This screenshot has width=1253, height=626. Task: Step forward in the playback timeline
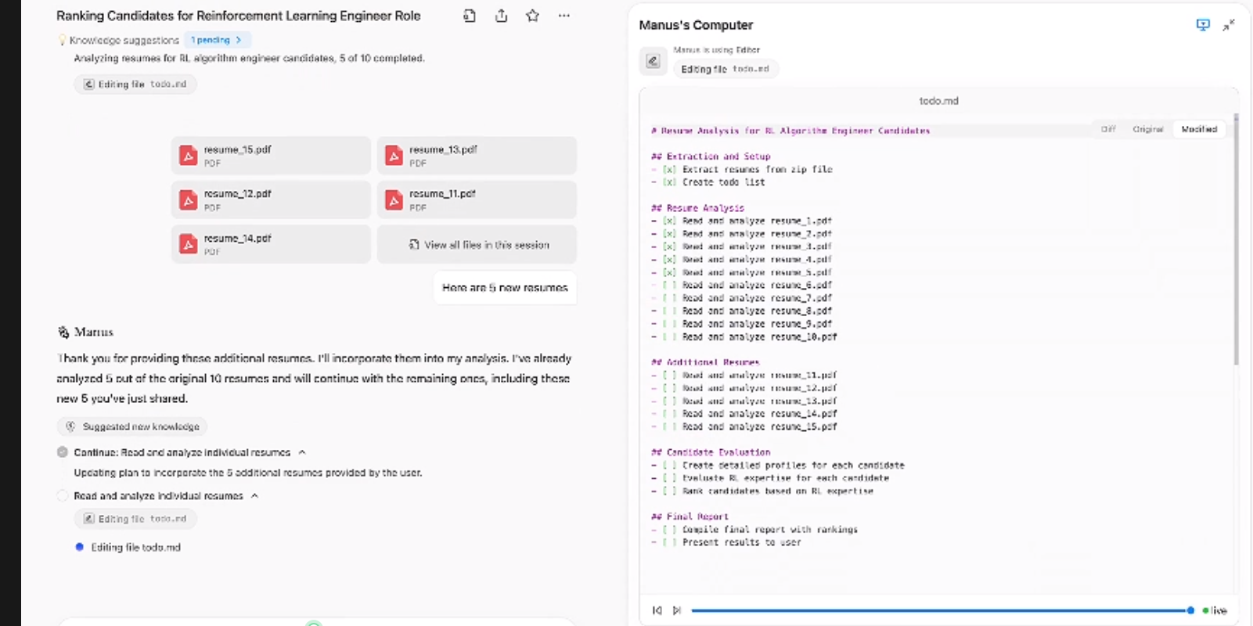click(x=677, y=610)
